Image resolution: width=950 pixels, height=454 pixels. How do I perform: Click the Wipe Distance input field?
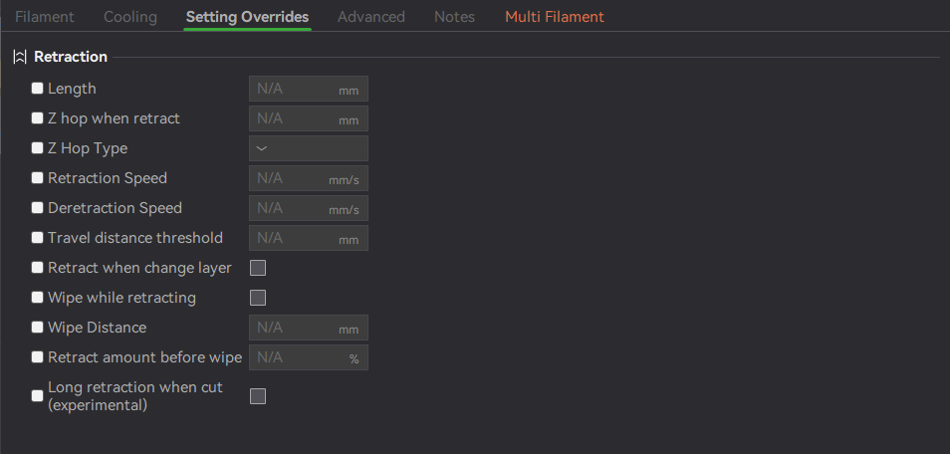pyautogui.click(x=309, y=328)
